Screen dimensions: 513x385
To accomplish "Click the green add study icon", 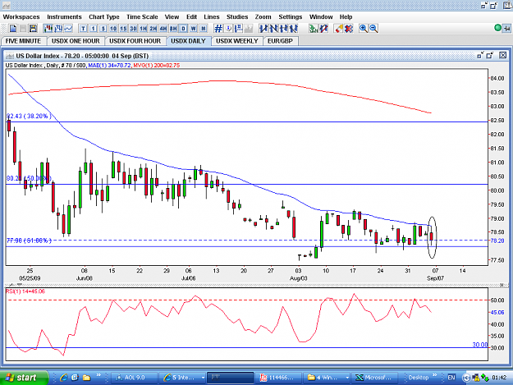I will coord(314,29).
